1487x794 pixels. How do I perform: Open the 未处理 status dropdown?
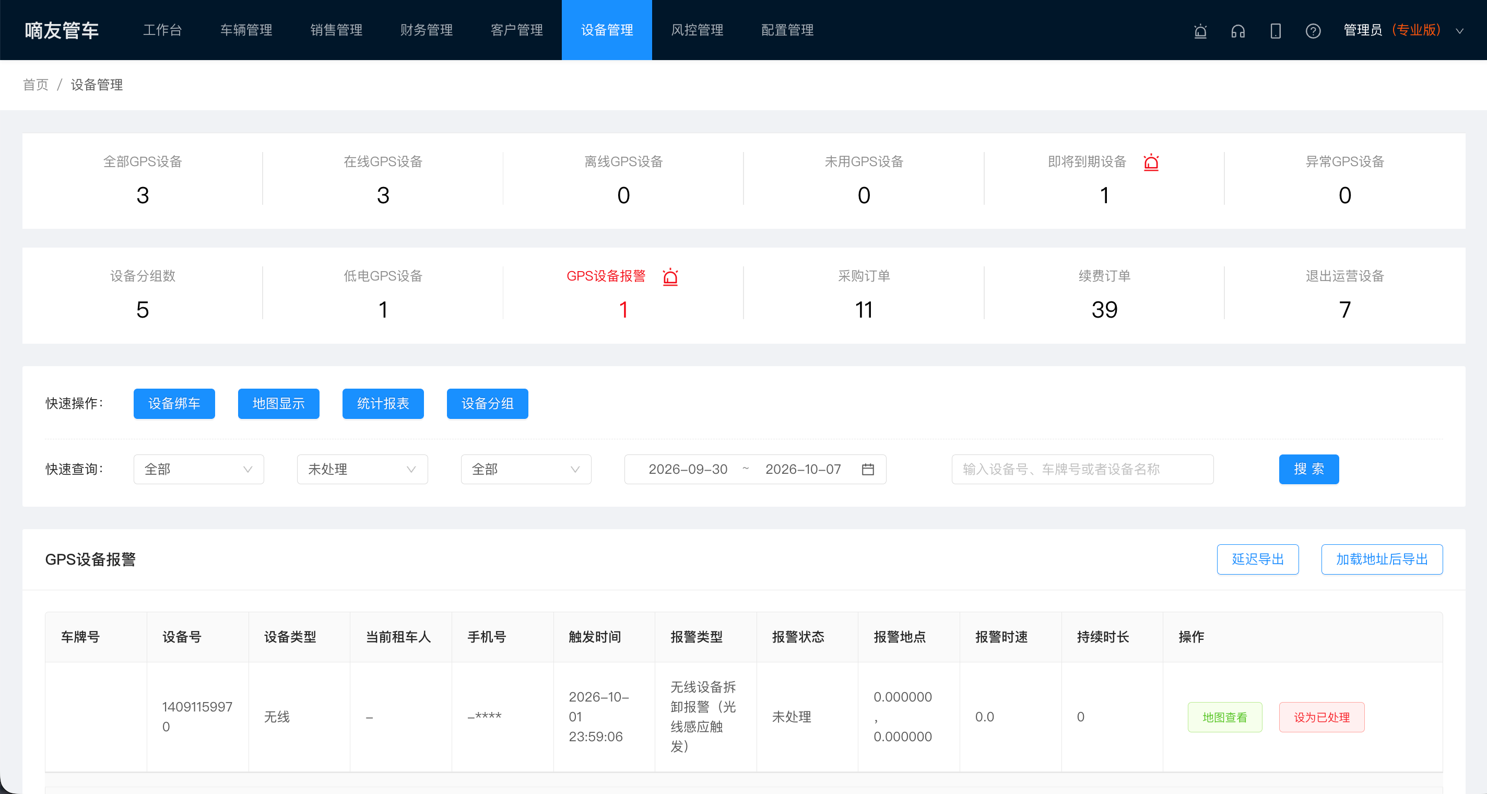click(x=362, y=470)
